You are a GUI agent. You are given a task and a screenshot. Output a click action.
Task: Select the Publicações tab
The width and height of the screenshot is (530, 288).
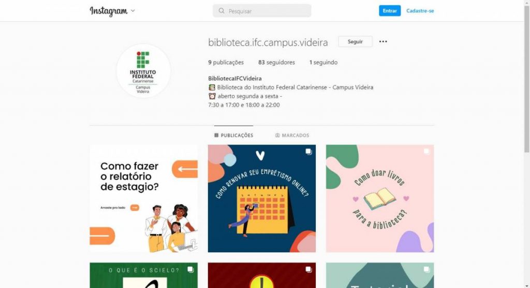(233, 135)
